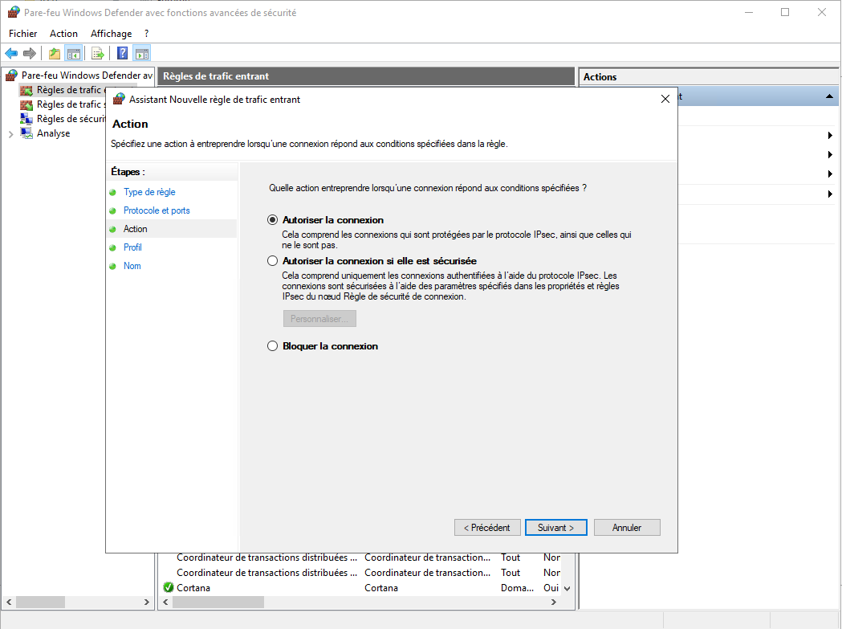This screenshot has height=629, width=842.
Task: Click the wizard title bar firewall icon
Action: (x=120, y=99)
